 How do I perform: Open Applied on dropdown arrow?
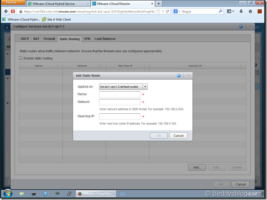pos(145,87)
